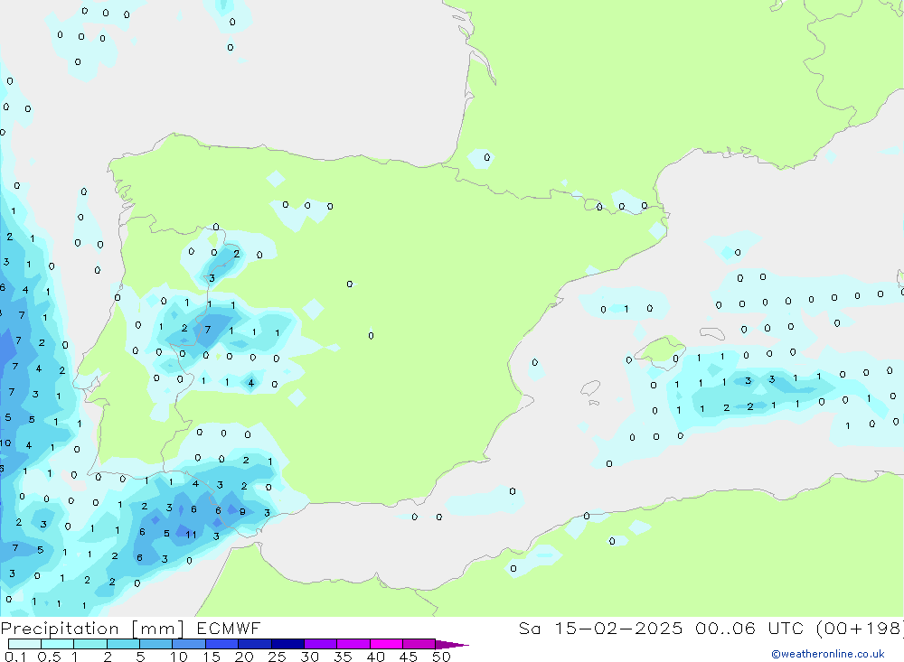Click the date "Sa 15-02-2025" text
Screen dimensions: 904x662
pyautogui.click(x=600, y=629)
